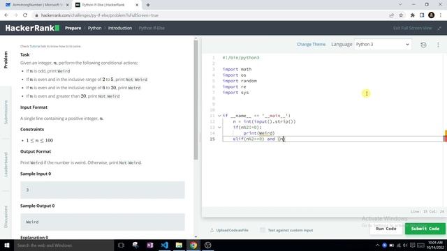Go to Prepare in breadcrumb
The height and width of the screenshot is (251, 447).
click(x=73, y=28)
